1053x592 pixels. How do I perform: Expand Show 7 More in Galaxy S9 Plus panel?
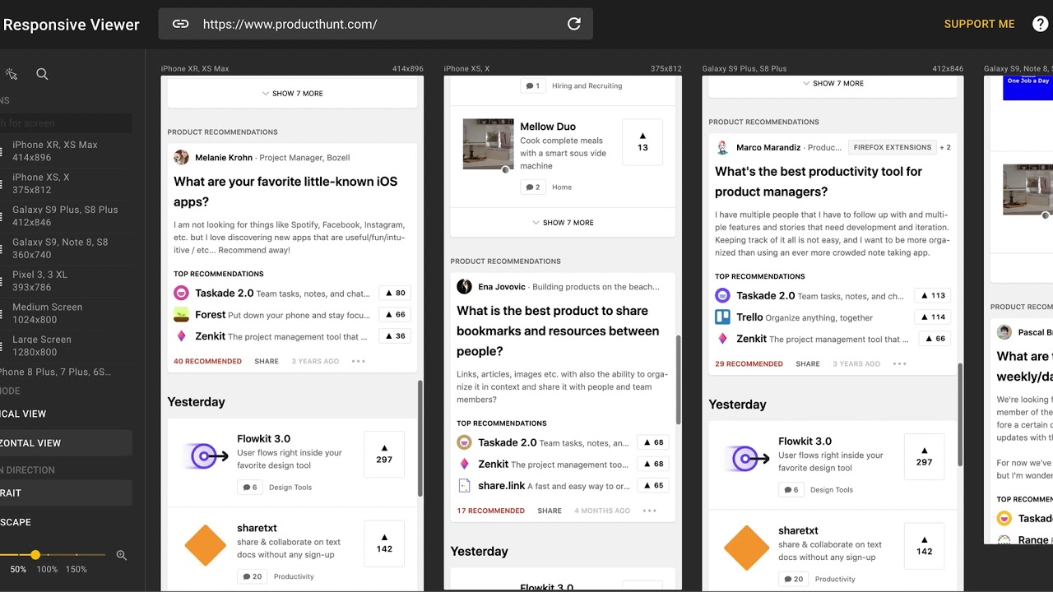(833, 83)
